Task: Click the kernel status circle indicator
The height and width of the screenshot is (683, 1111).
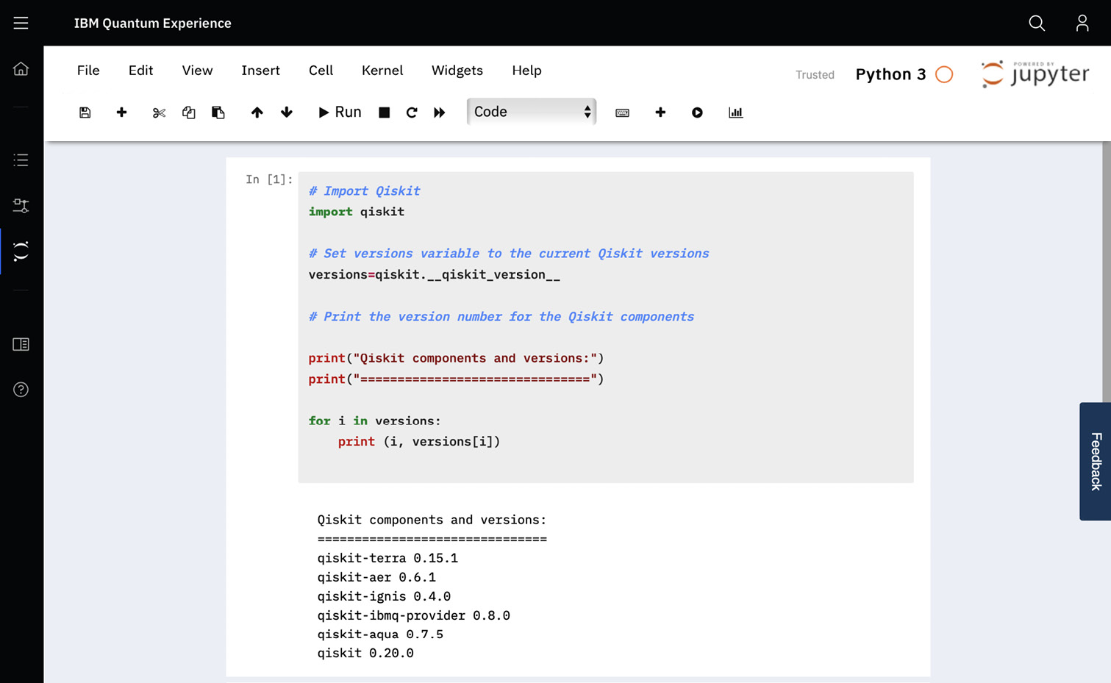Action: [x=944, y=74]
